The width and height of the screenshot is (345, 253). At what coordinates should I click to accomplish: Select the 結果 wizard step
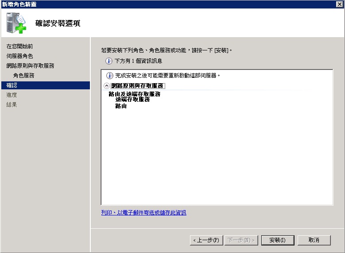click(x=12, y=105)
